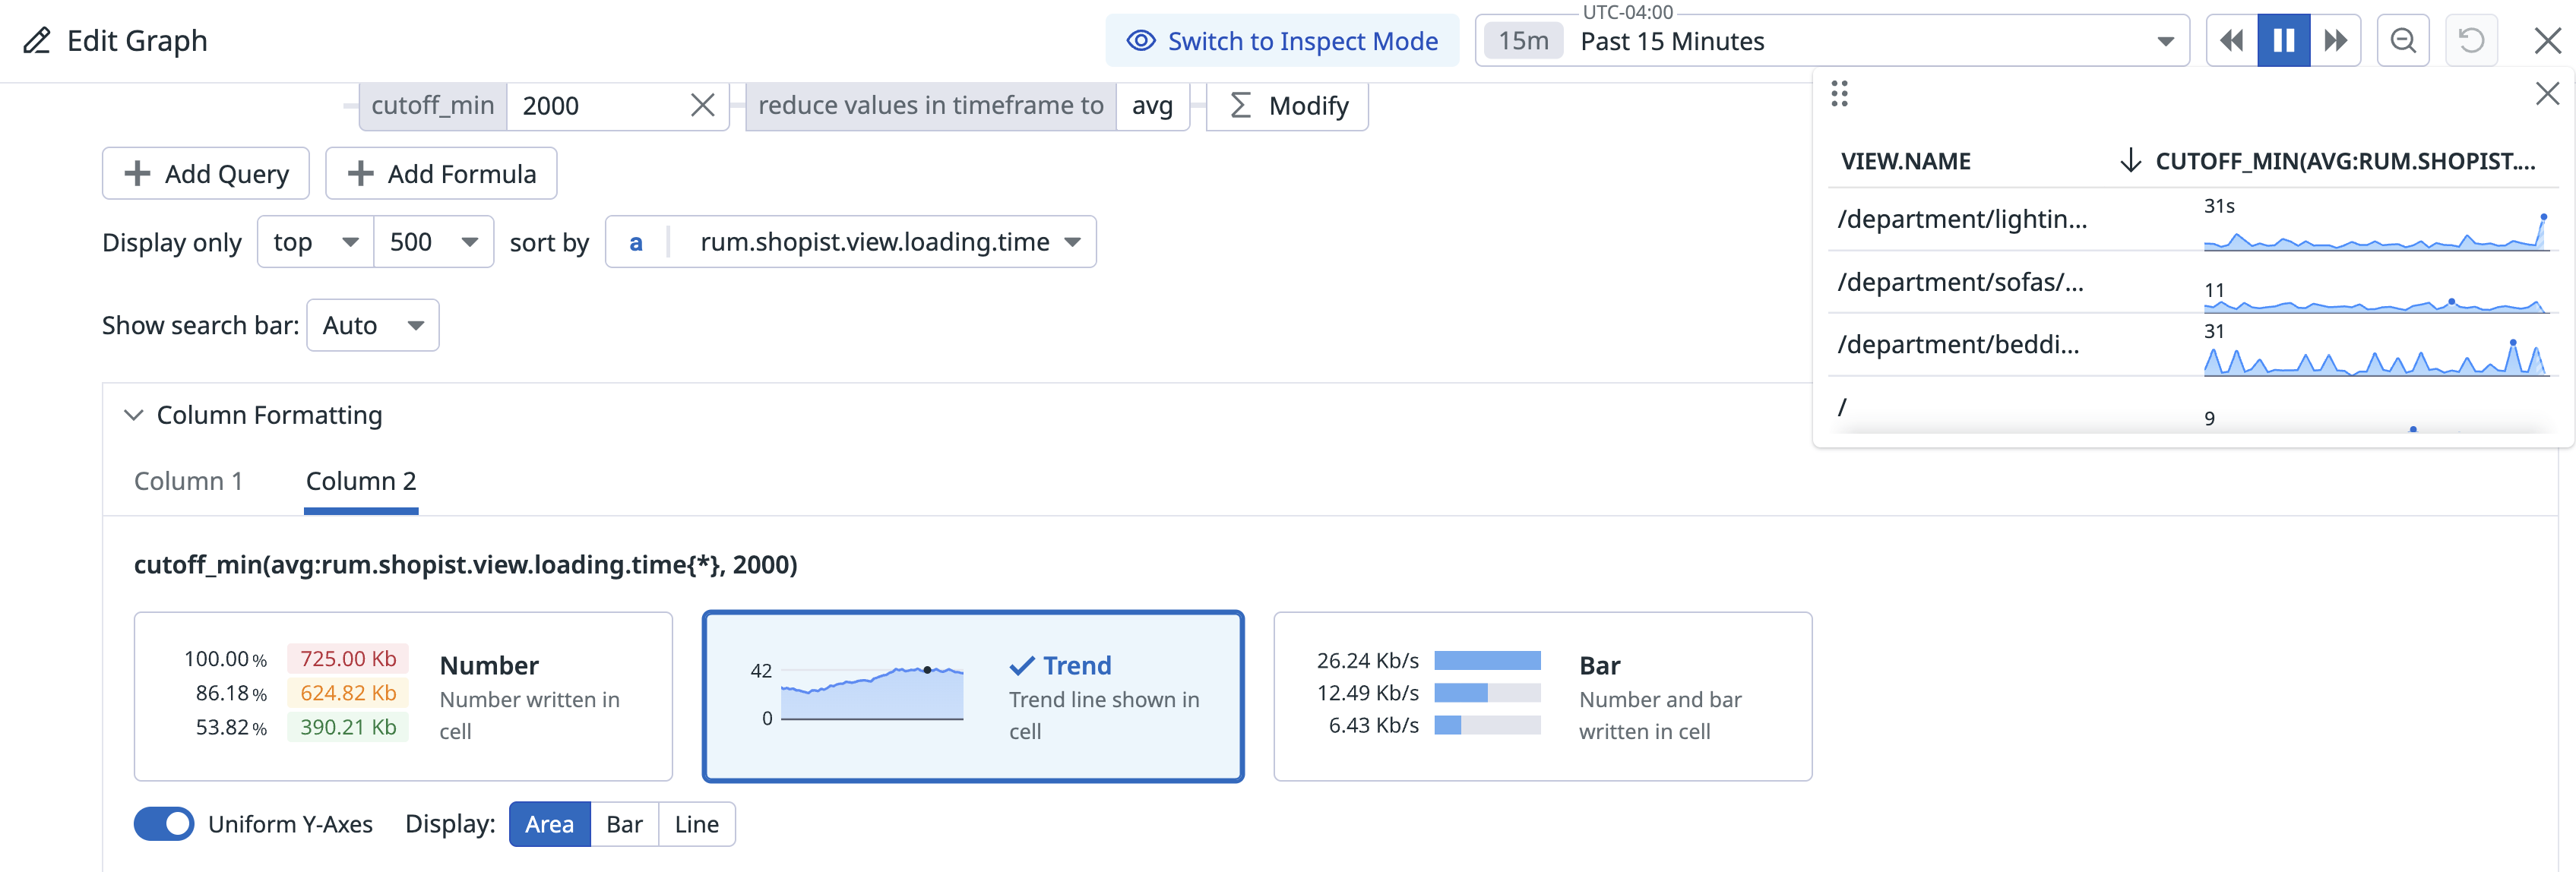Clear the cutoff_min 2000 value with X

702,106
